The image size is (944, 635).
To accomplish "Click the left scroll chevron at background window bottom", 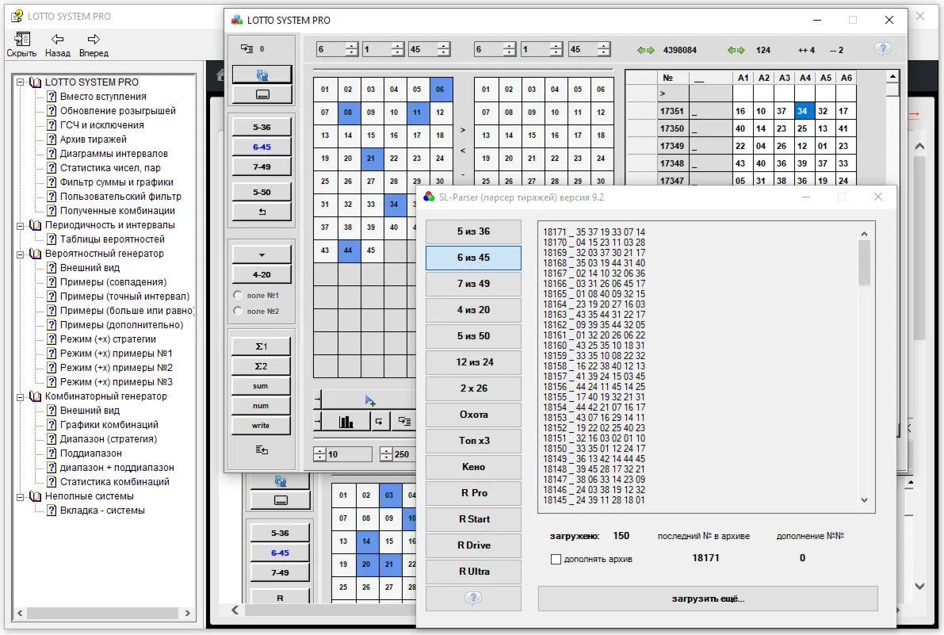I will pos(235,610).
